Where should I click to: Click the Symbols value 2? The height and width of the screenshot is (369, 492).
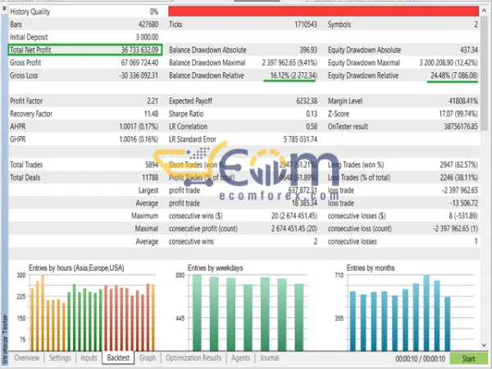point(476,25)
